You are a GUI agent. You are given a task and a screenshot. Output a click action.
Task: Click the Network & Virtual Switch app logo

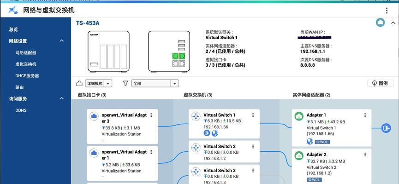13,11
